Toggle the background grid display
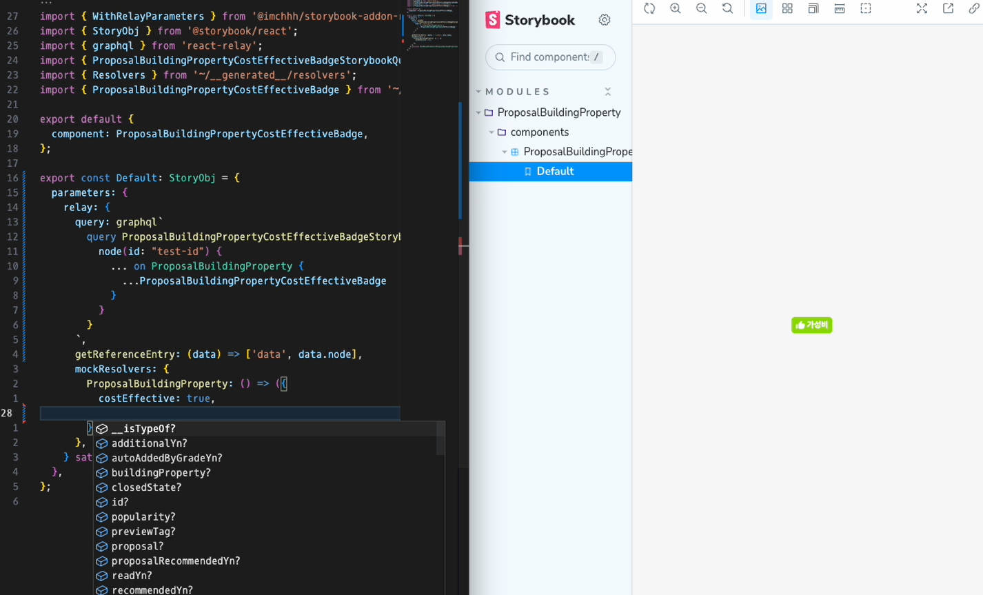983x595 pixels. pyautogui.click(x=787, y=9)
